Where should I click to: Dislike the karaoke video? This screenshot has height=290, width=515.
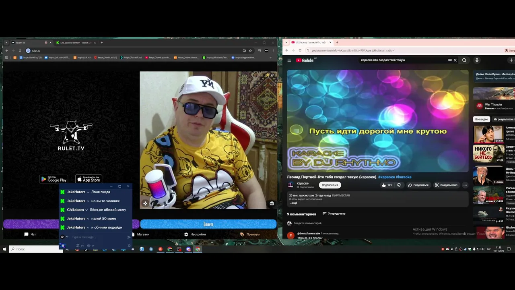(x=399, y=185)
